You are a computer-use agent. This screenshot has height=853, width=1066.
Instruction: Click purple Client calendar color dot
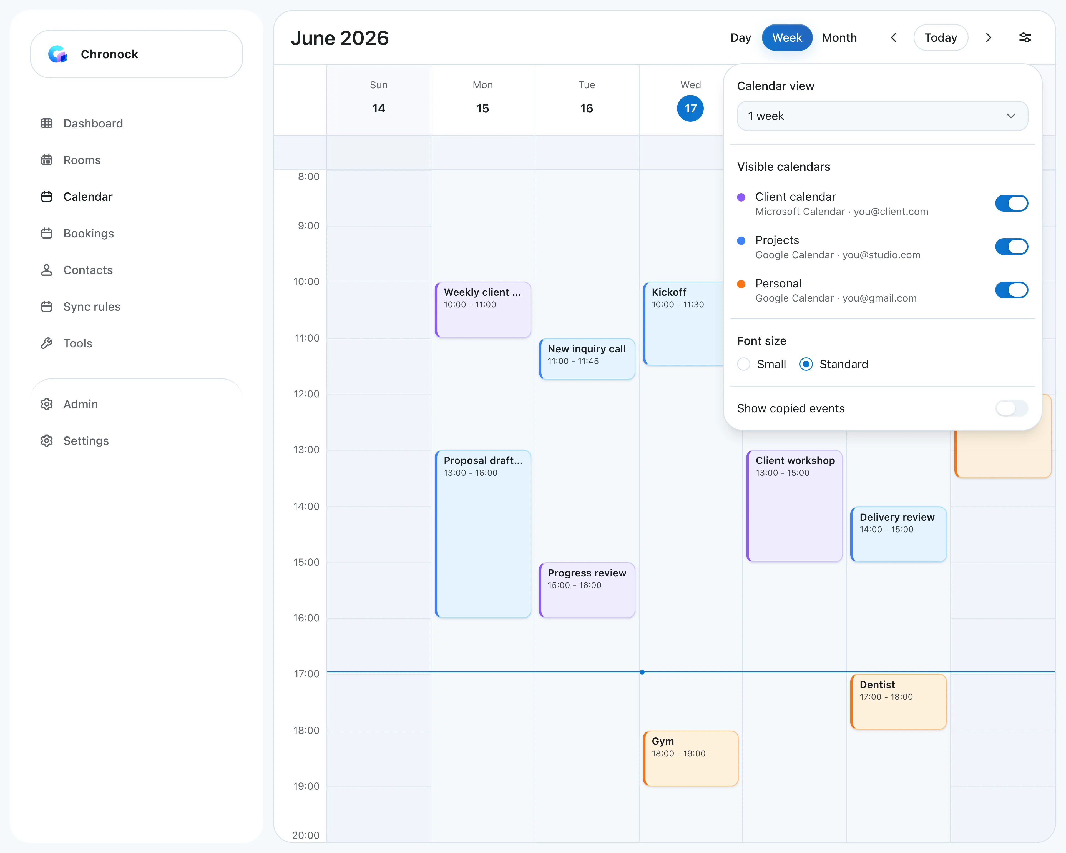click(741, 197)
